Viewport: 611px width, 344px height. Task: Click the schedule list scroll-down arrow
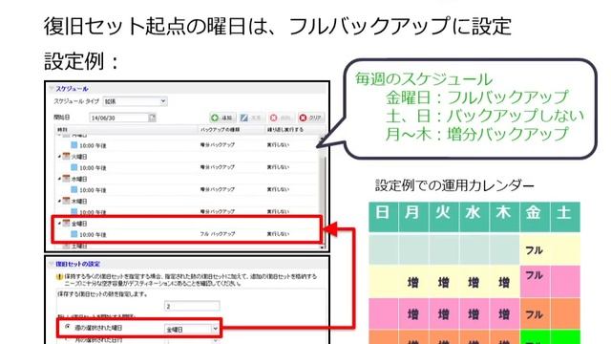tap(323, 247)
